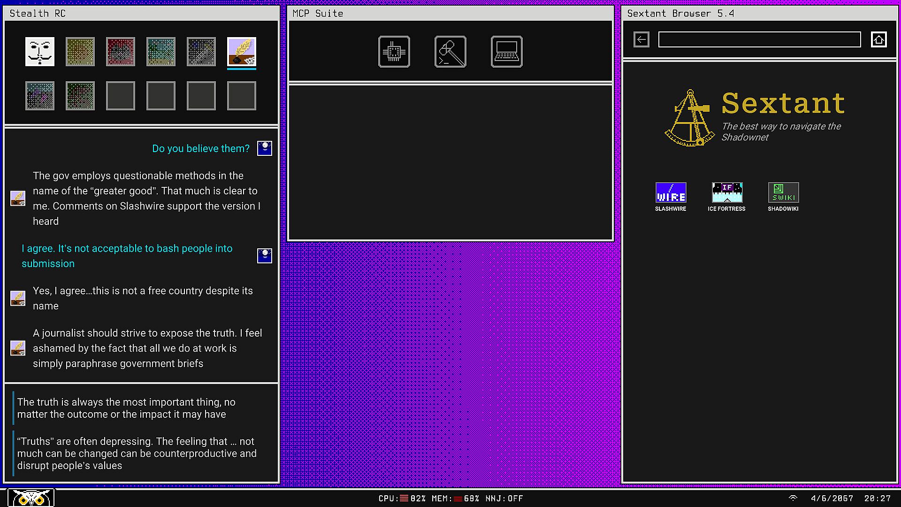Screen dimensions: 901x507
Task: Click the NNJ: OFF status indicator
Action: coord(504,499)
